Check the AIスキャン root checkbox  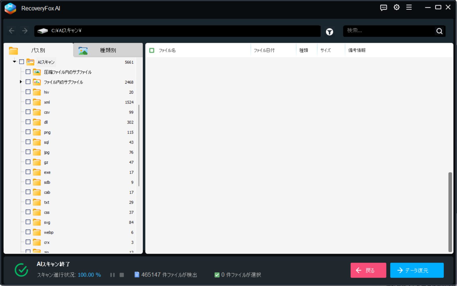[21, 61]
